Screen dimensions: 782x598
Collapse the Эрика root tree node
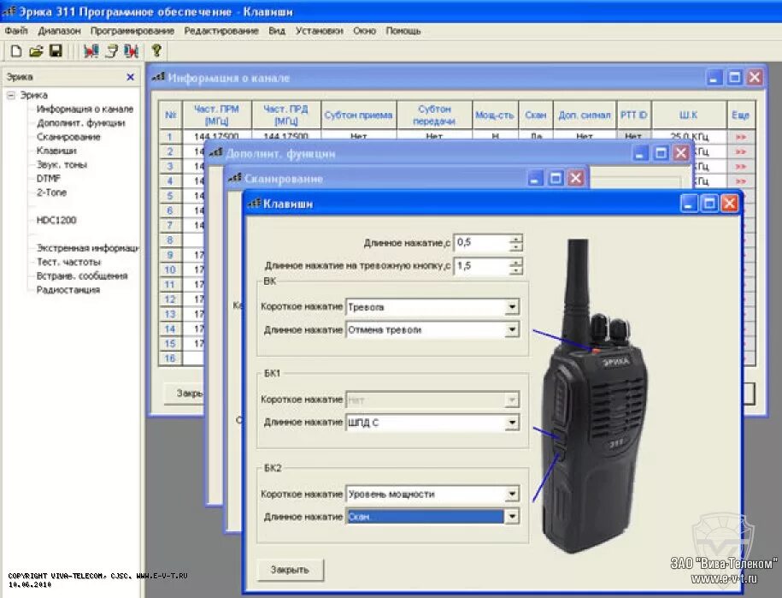pyautogui.click(x=11, y=95)
